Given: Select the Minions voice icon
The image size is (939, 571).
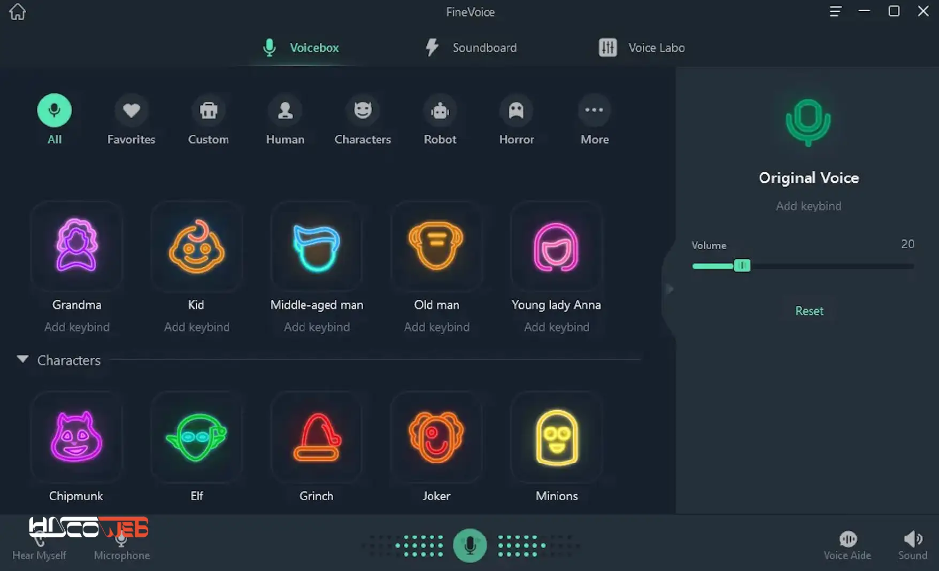Looking at the screenshot, I should click(x=557, y=437).
